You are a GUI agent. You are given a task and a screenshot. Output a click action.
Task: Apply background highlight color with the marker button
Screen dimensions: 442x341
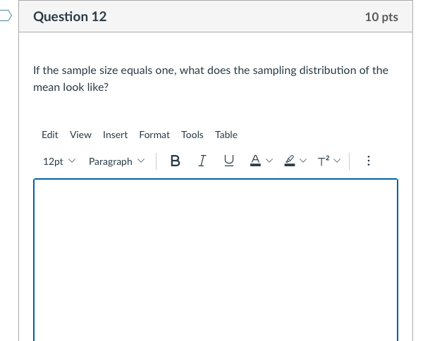[x=290, y=161]
